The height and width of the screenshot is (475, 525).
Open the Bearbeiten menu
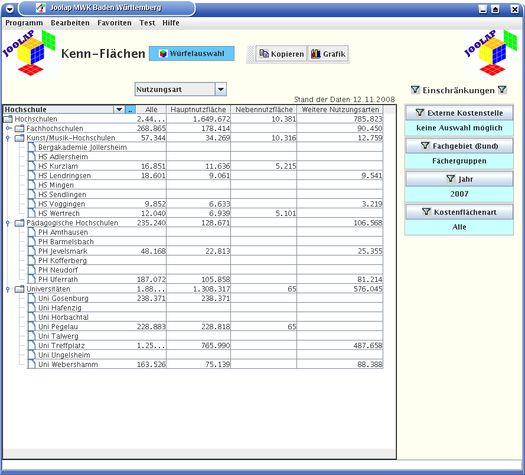coord(70,23)
